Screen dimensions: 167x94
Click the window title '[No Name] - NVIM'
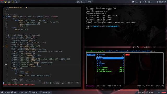(84, 2)
